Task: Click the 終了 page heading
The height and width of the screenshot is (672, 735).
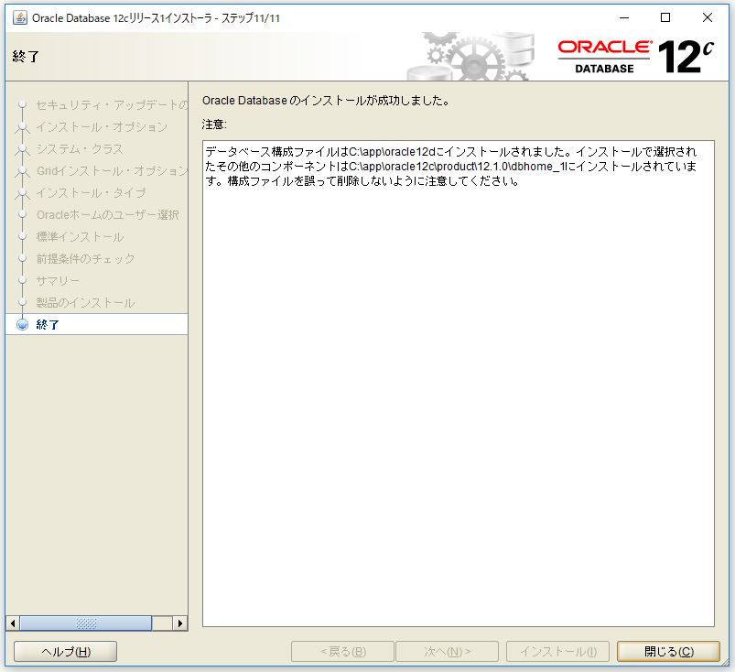Action: click(x=26, y=57)
